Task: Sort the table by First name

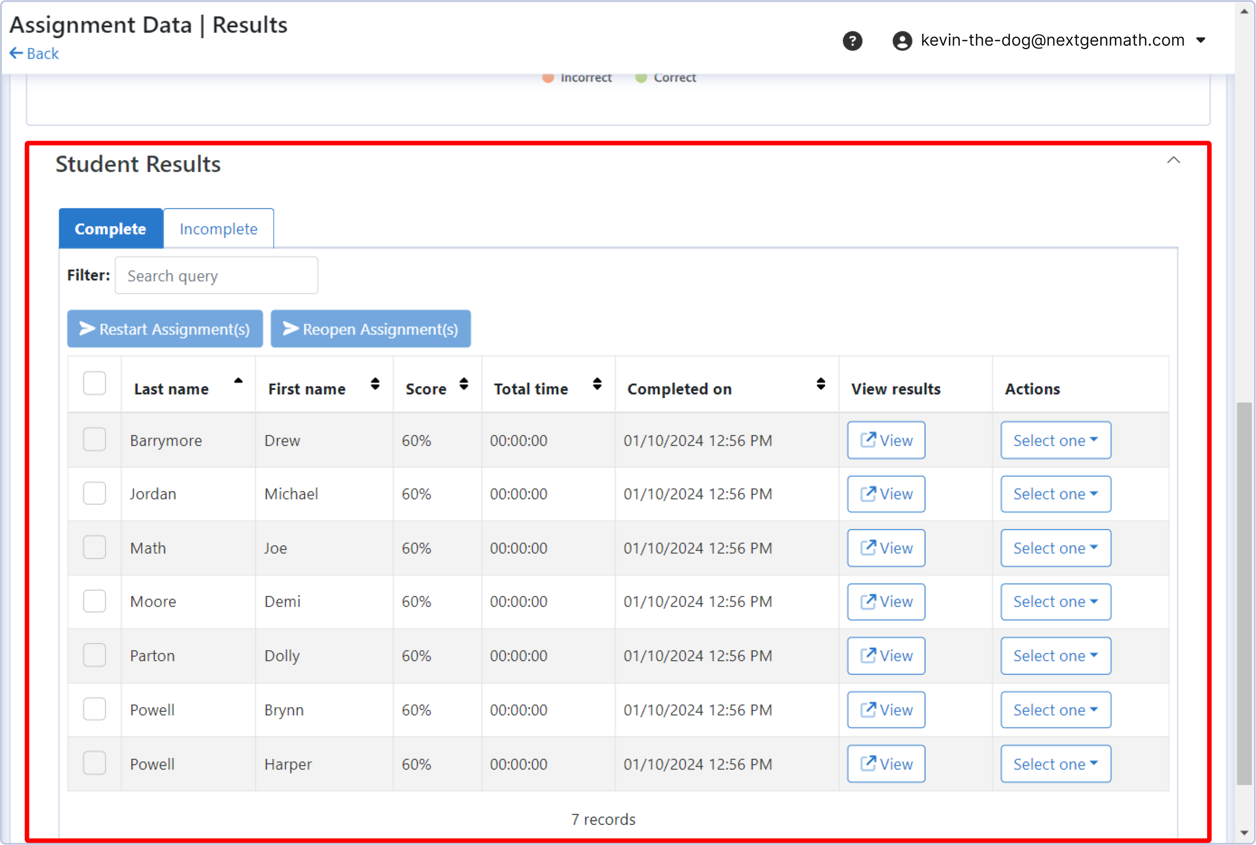Action: click(x=374, y=384)
